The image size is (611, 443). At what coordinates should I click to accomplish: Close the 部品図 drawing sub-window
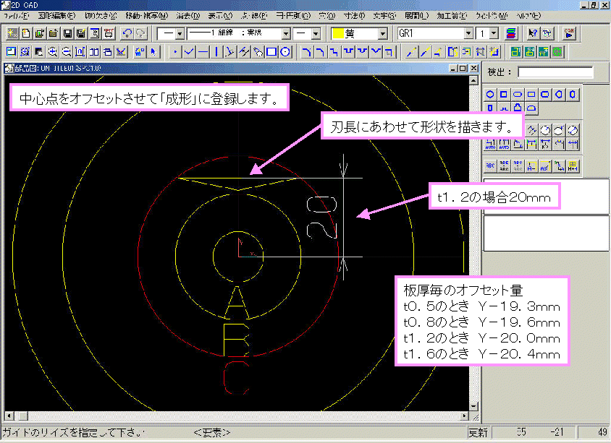coord(473,68)
